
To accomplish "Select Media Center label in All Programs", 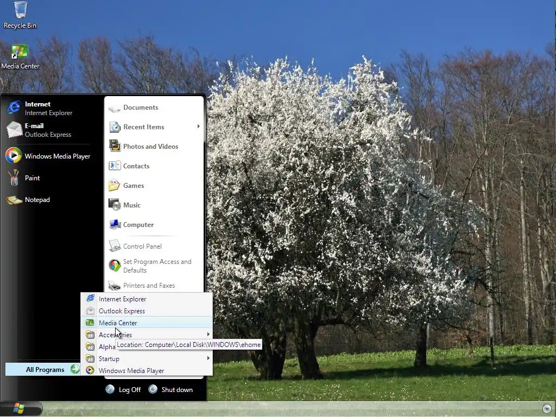I will [x=118, y=323].
